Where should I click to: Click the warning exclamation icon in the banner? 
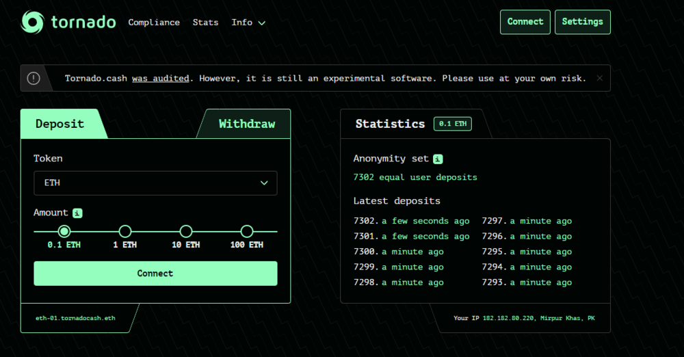click(34, 78)
